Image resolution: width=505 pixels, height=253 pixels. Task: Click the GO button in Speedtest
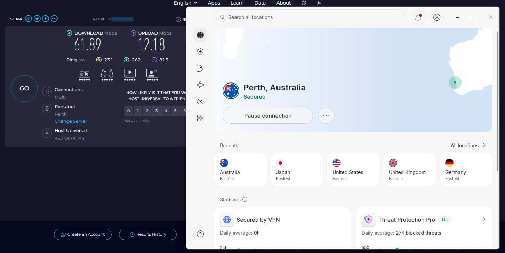(x=24, y=88)
